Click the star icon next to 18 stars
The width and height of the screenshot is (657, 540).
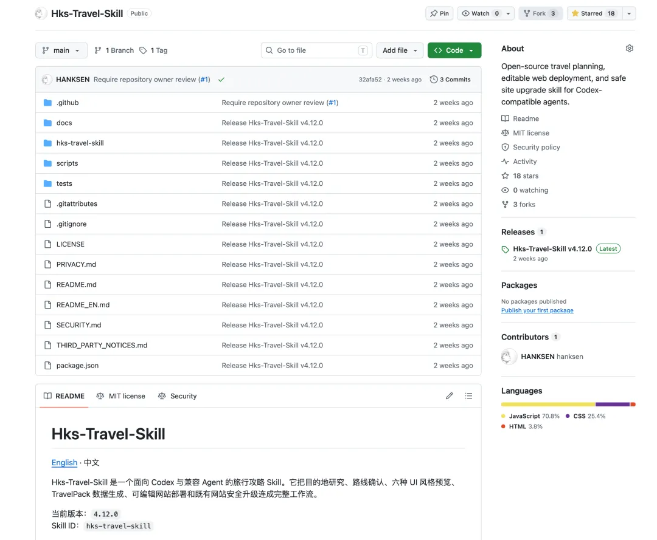506,176
